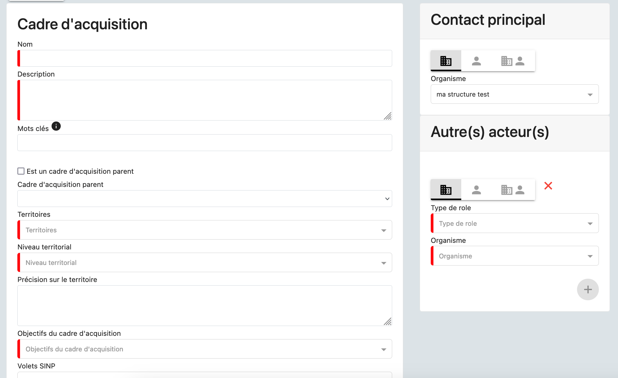Open Territoires dropdown
618x378 pixels.
tap(205, 230)
